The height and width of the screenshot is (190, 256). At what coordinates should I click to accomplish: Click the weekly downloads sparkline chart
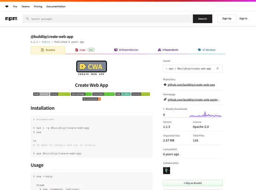pos(205,114)
